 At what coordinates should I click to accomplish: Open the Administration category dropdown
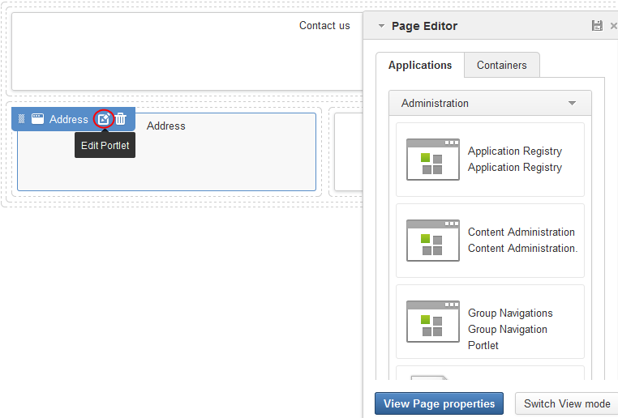point(490,103)
